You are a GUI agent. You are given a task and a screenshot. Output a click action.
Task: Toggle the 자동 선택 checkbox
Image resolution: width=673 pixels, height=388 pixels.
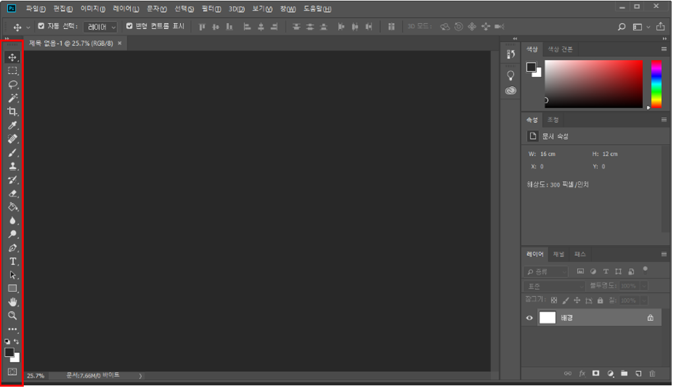(x=41, y=26)
